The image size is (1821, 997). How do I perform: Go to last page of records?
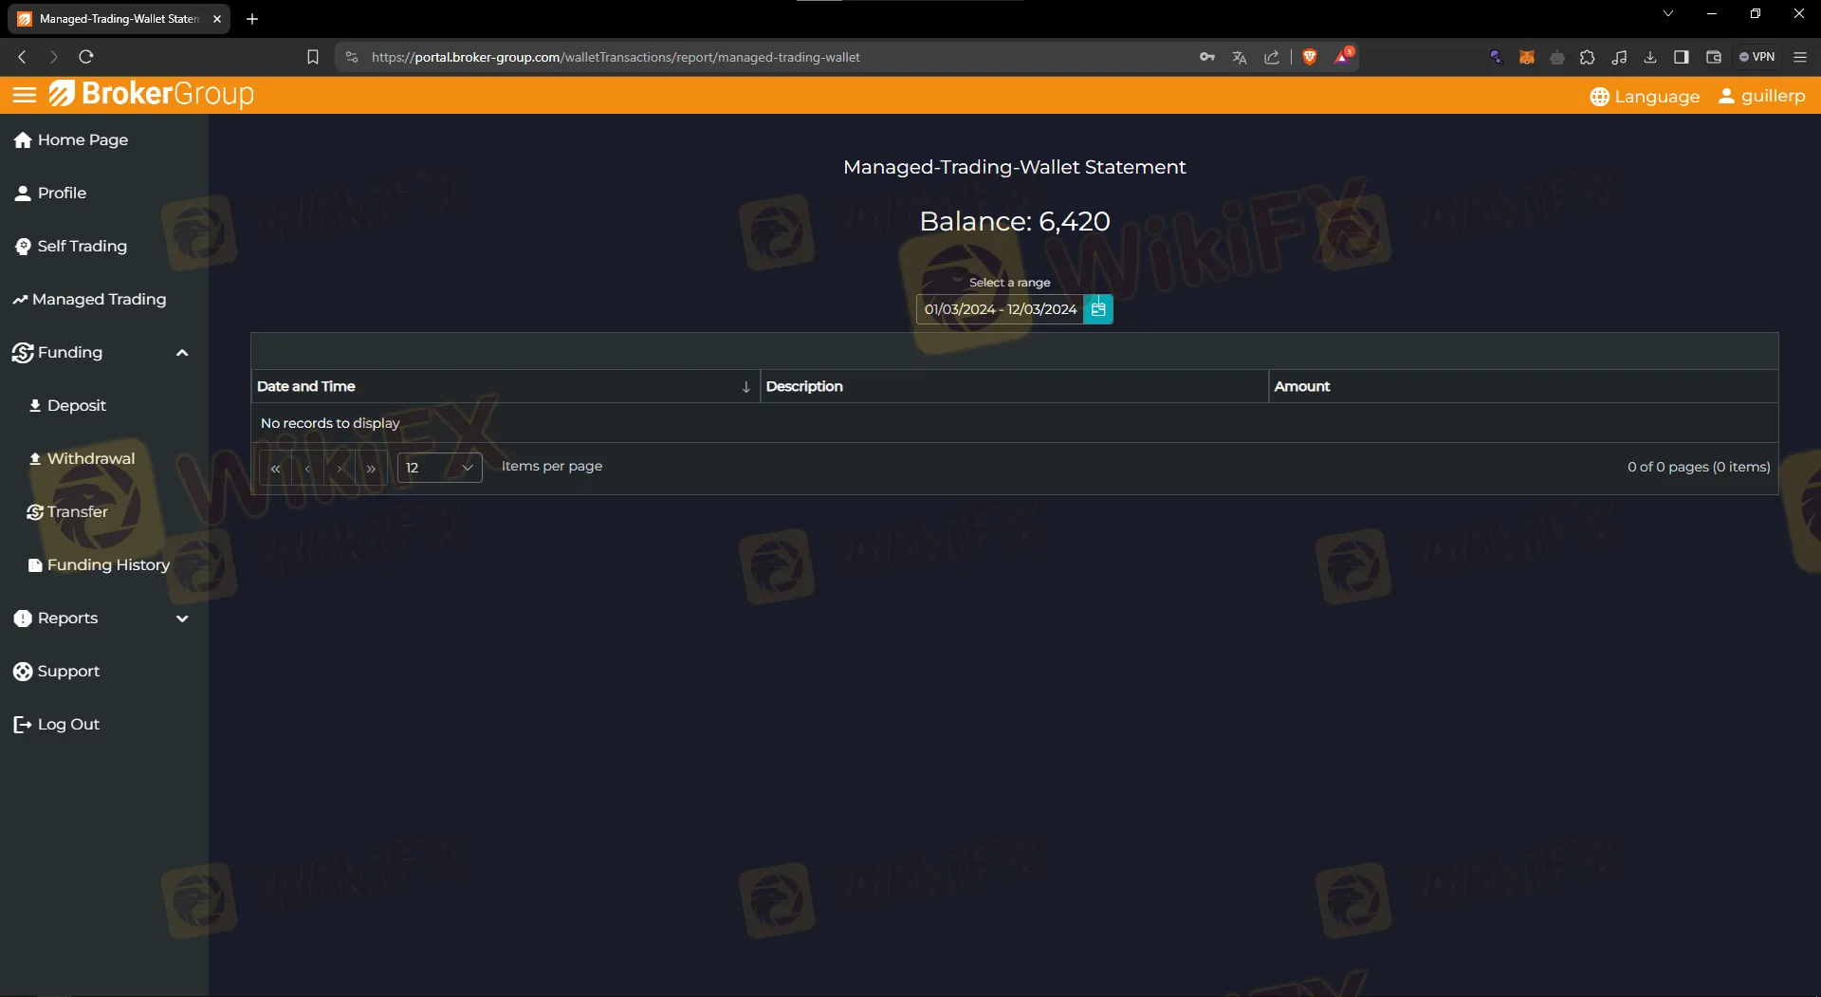point(372,468)
